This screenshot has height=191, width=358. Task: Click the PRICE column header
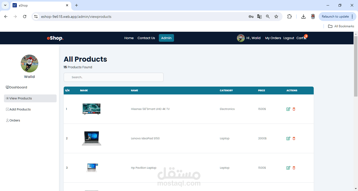pos(262,91)
